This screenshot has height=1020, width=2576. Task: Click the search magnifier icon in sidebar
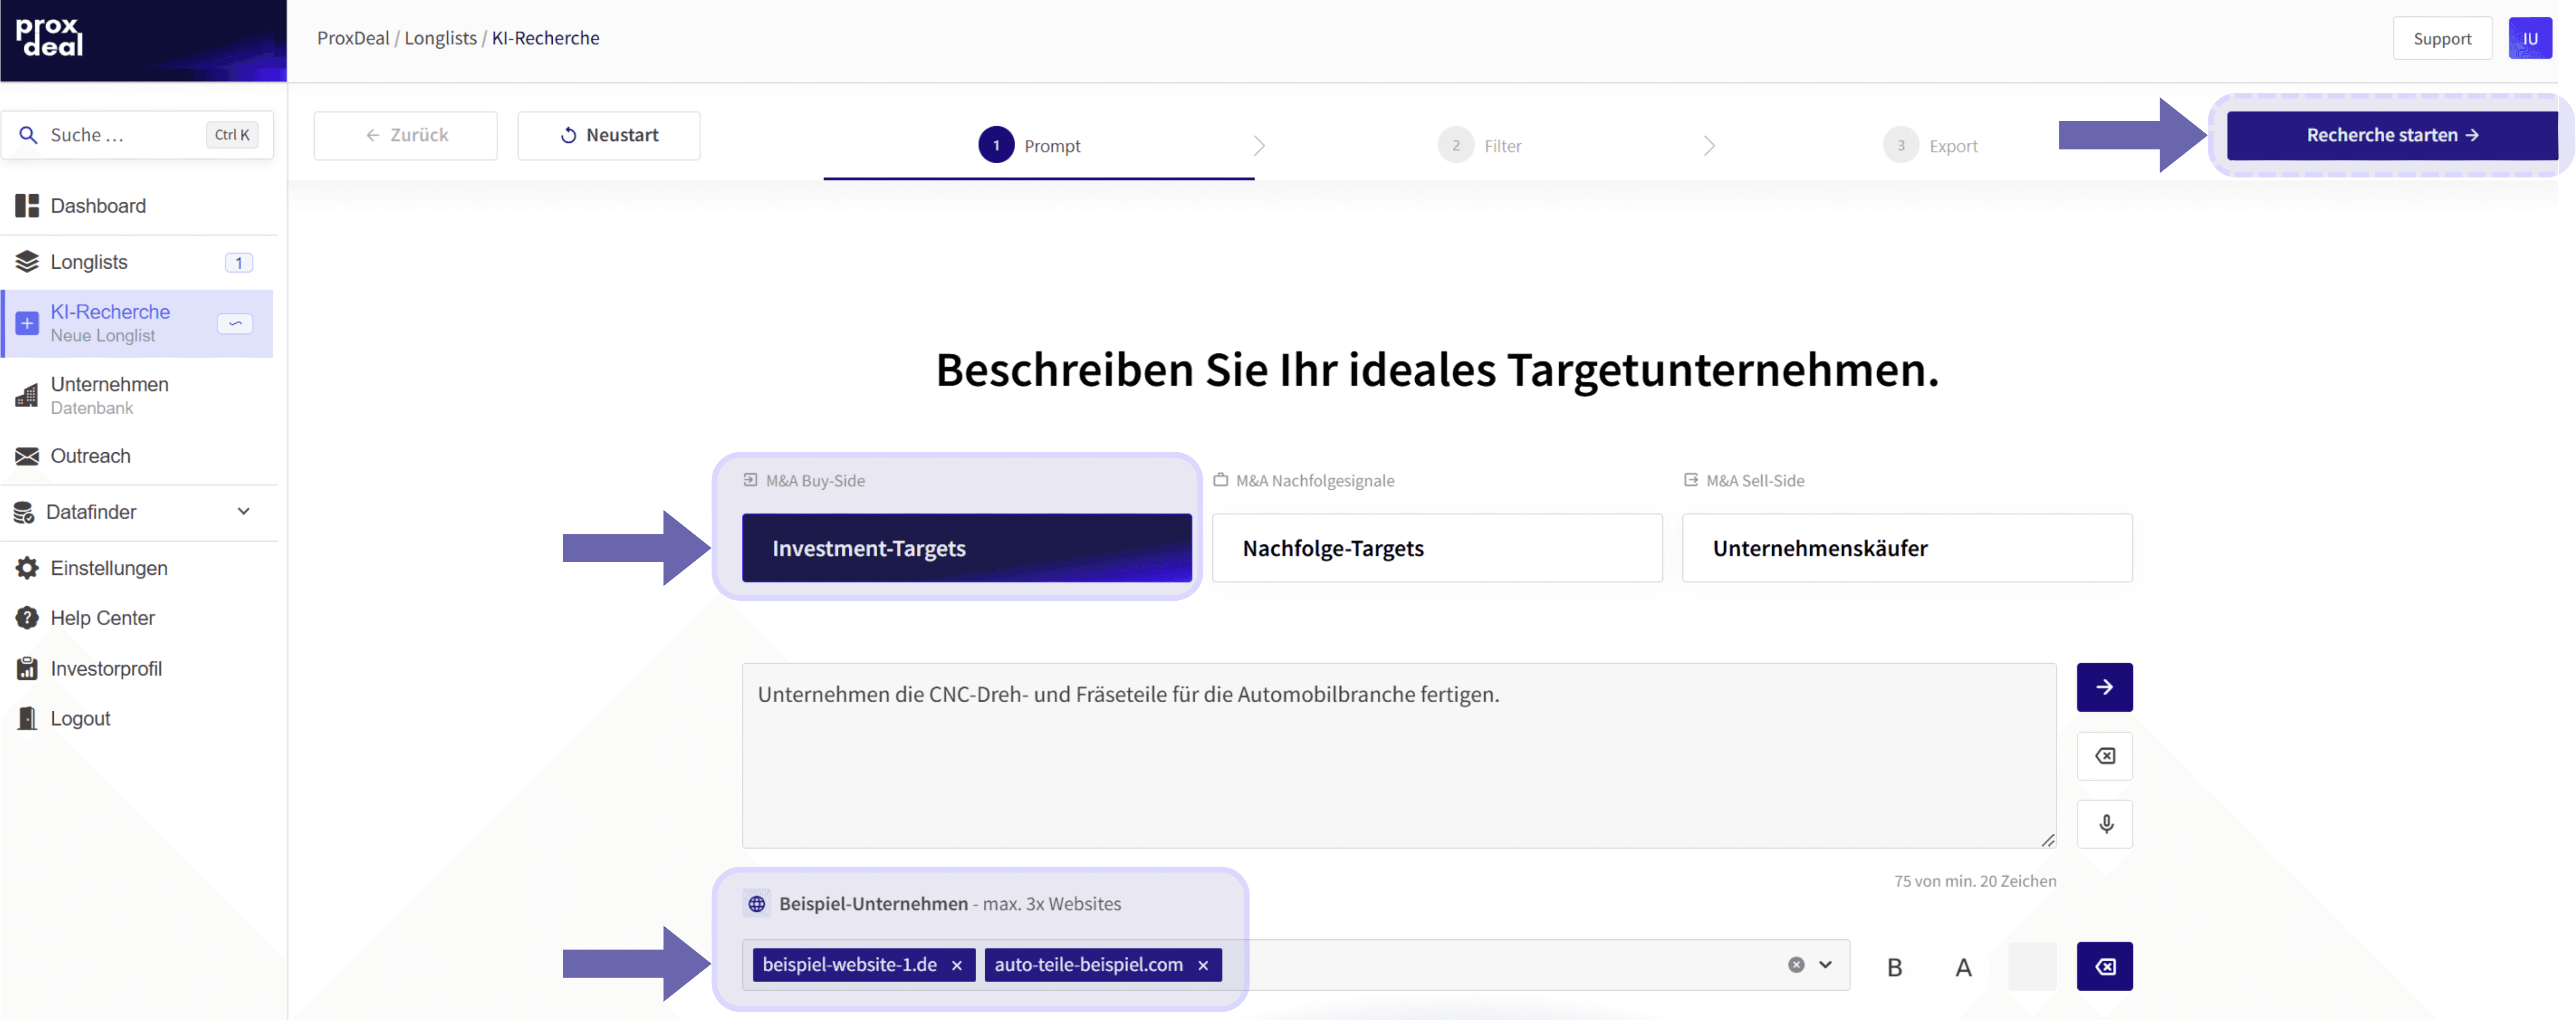pos(28,135)
